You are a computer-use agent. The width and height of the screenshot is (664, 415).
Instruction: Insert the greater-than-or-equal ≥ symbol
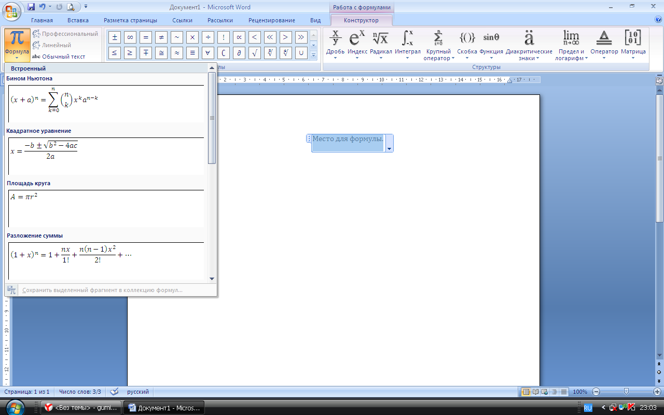click(x=130, y=53)
